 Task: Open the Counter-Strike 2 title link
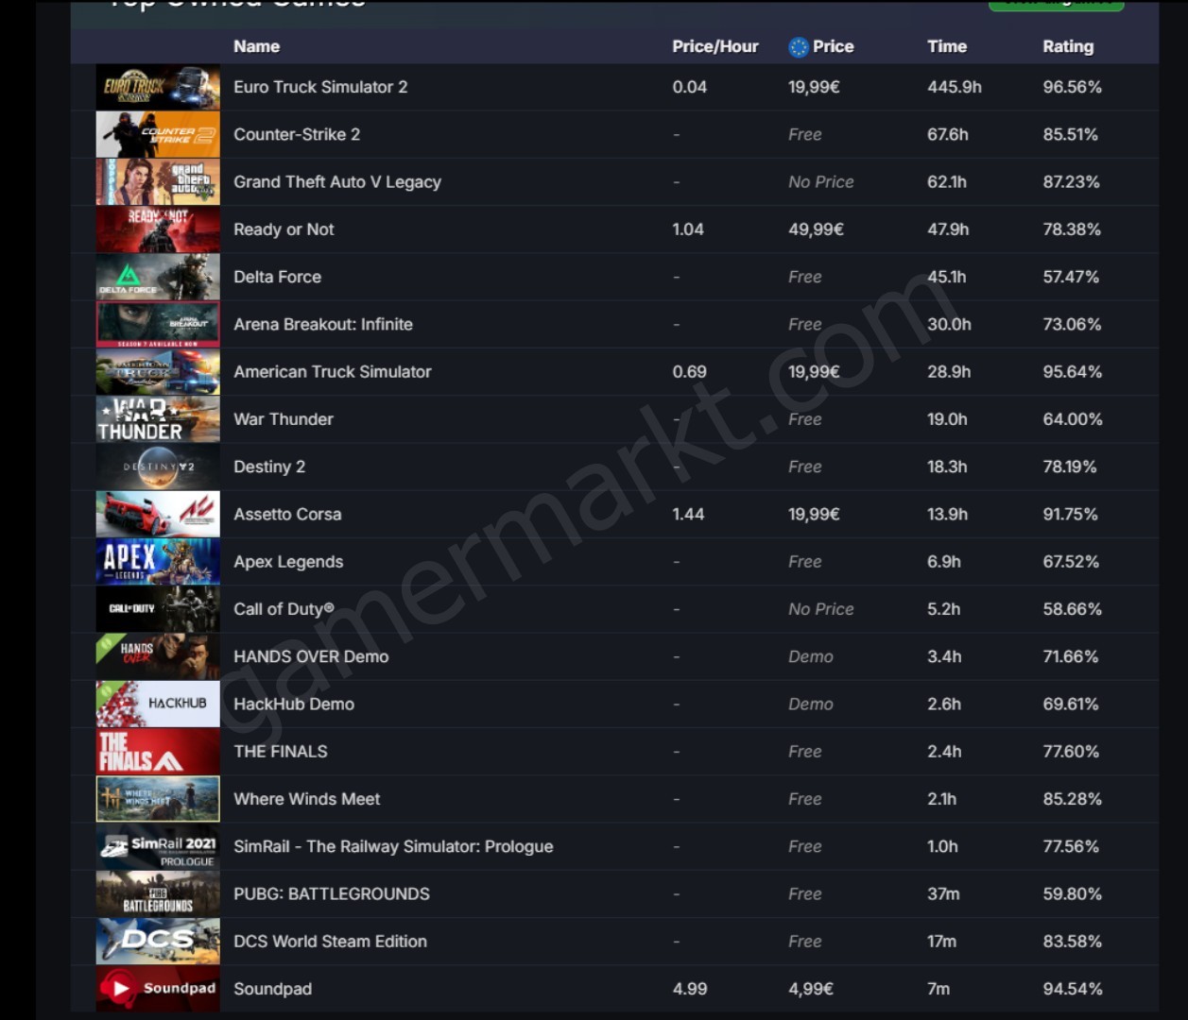(x=297, y=134)
